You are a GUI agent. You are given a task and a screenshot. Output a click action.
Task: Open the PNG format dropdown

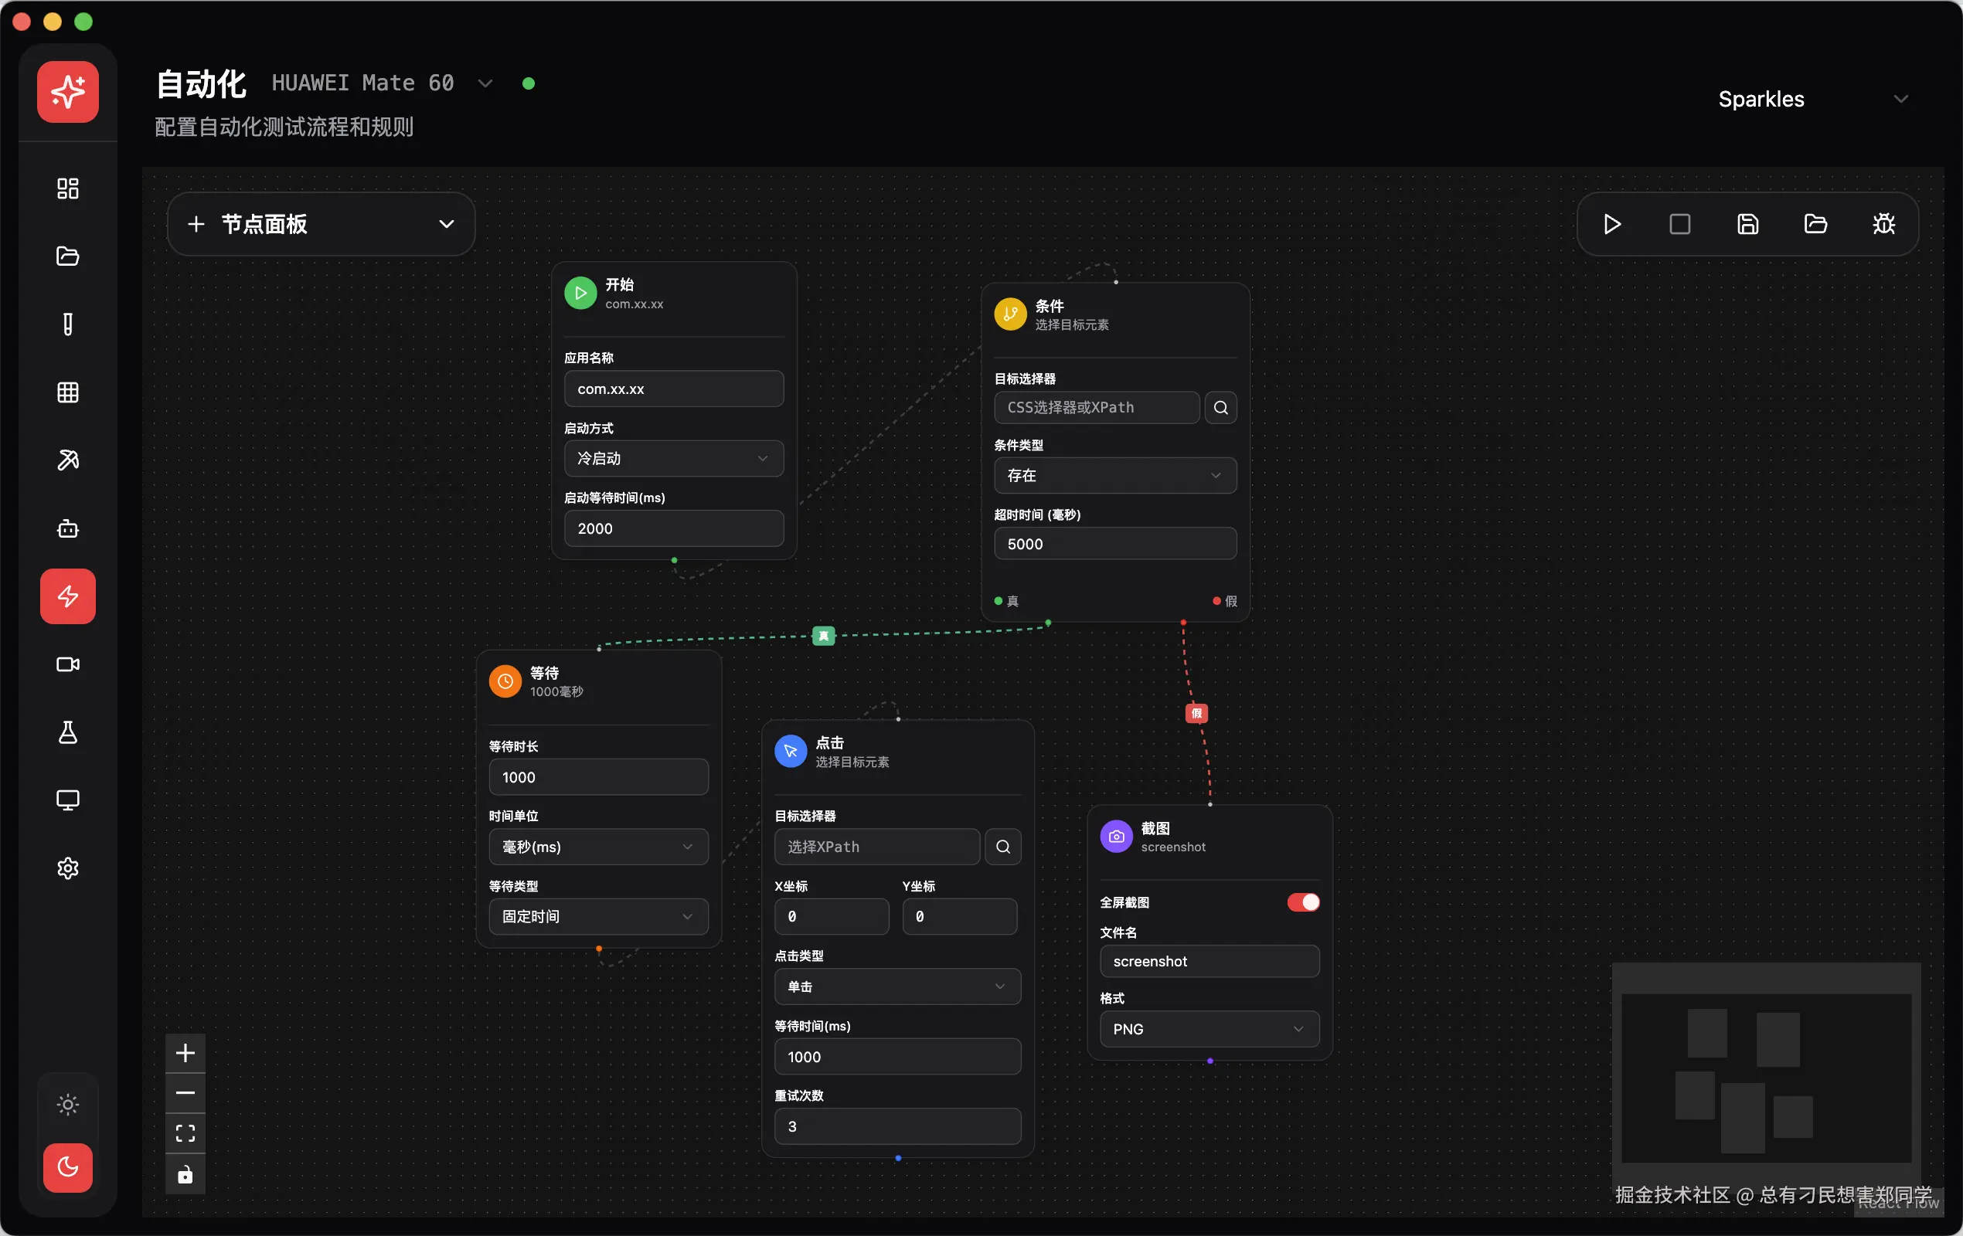pos(1209,1029)
